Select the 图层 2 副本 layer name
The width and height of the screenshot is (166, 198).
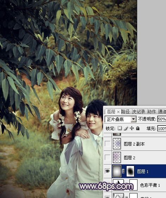click(x=134, y=144)
